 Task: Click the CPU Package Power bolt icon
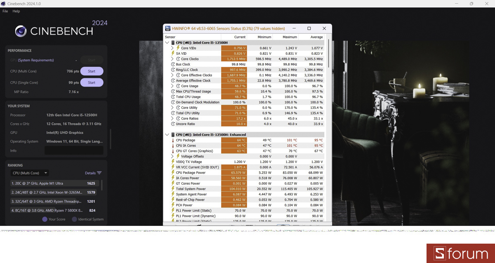(x=173, y=172)
